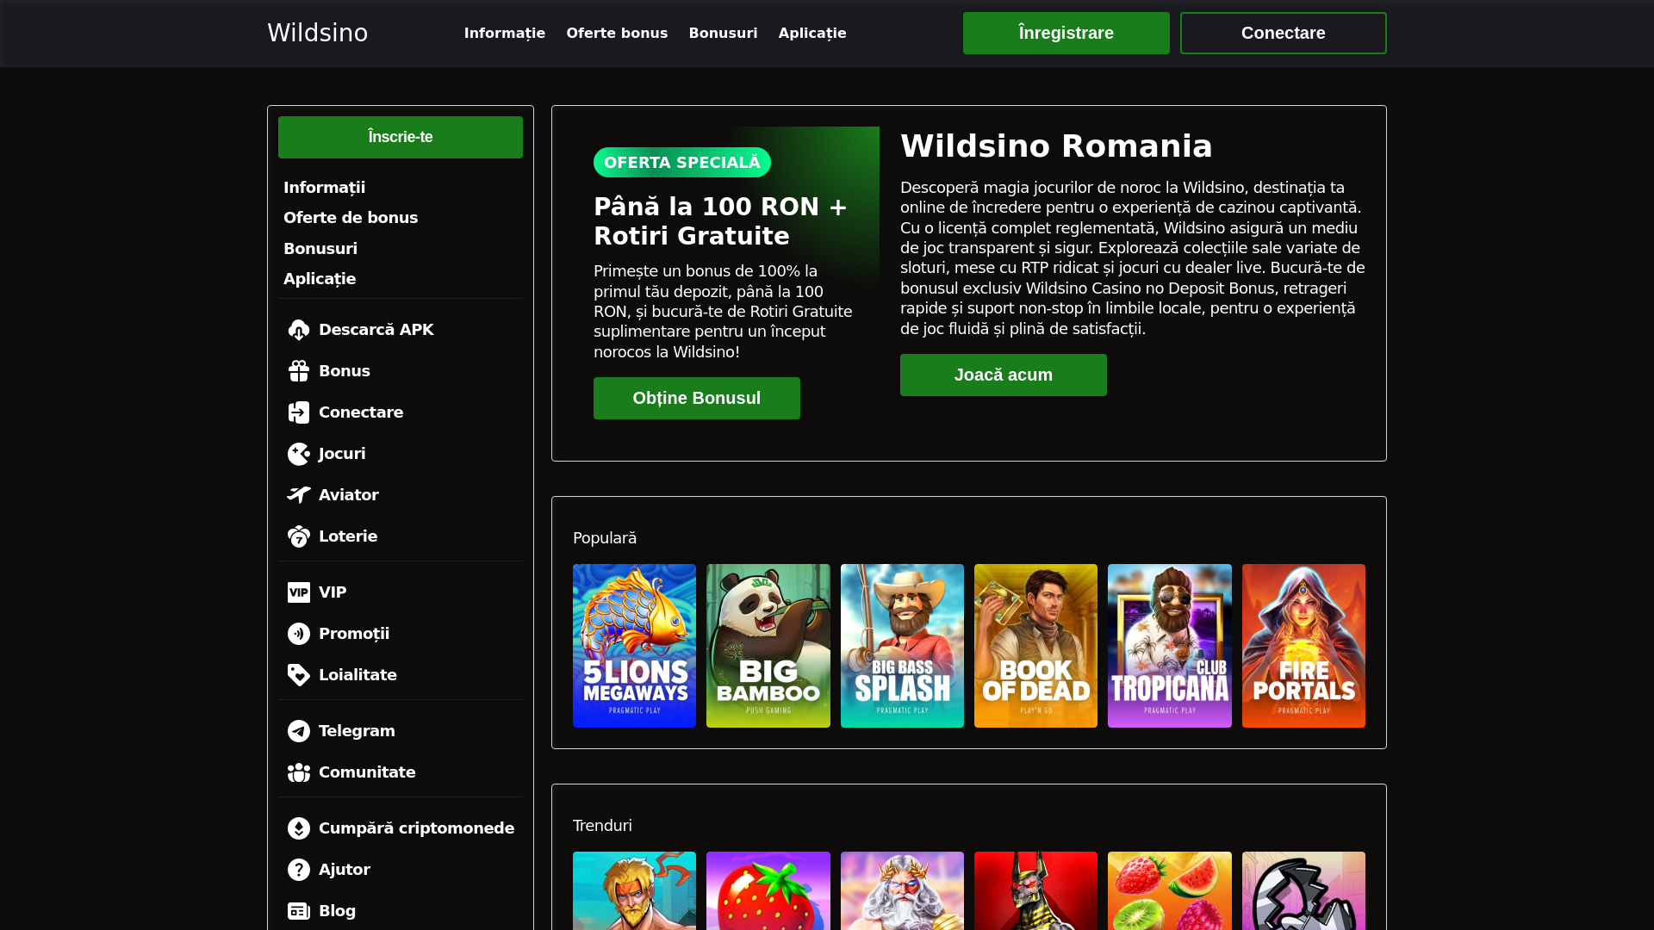Click the Trenduri section heading
Viewport: 1654px width, 930px height.
coord(602,826)
